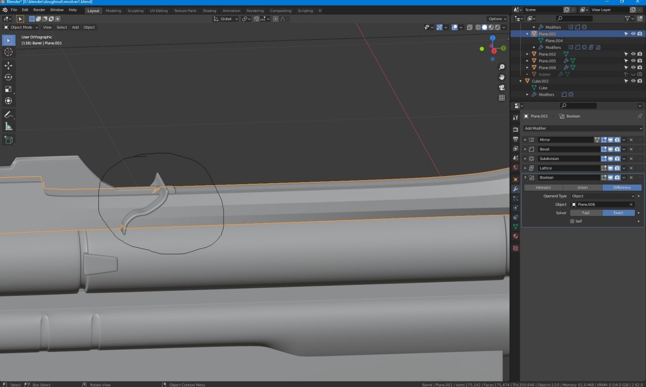Set Boolean operation to Union

(582, 187)
